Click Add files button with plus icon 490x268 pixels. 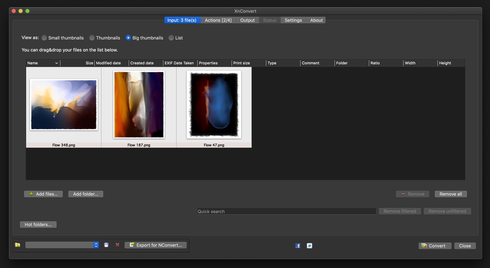43,194
